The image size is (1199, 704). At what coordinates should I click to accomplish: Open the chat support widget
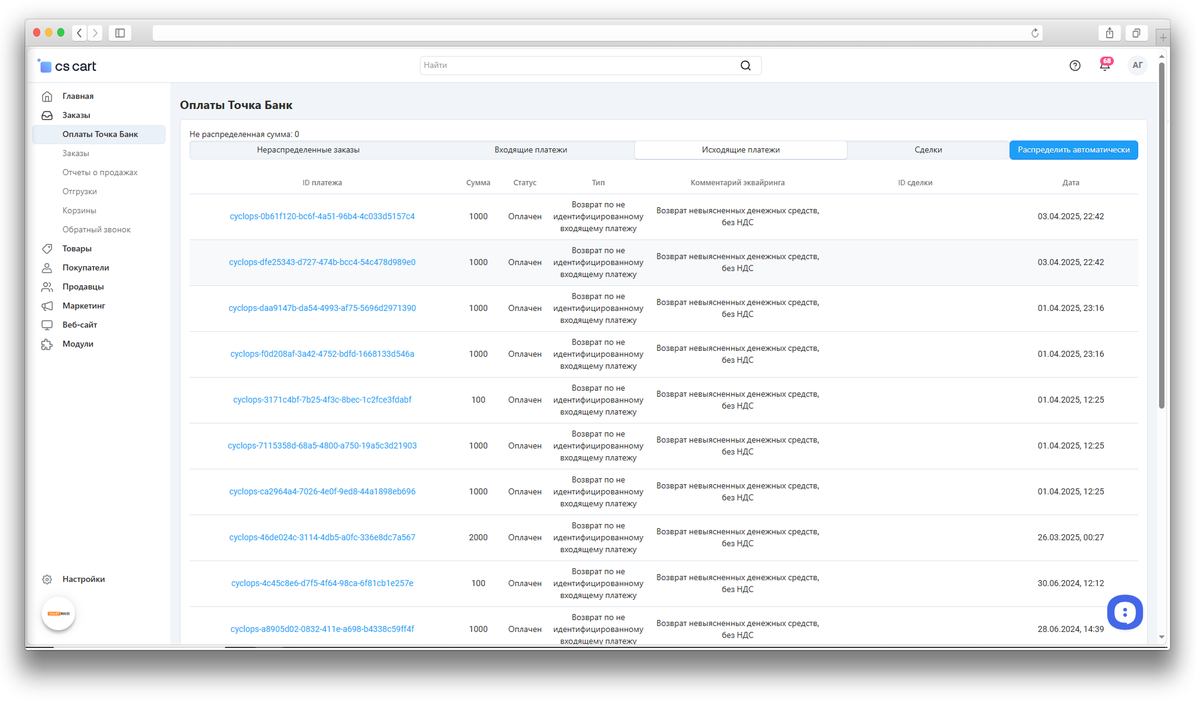coord(1125,612)
